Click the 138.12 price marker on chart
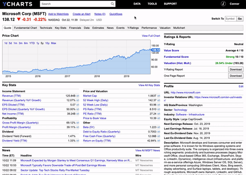Viewport: 246px width, 175px height. [x=155, y=50]
